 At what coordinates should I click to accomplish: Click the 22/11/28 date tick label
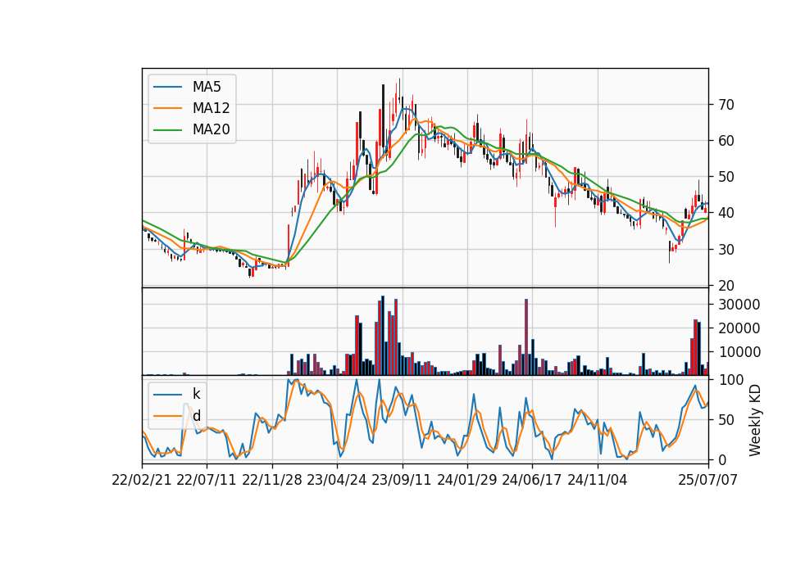[272, 480]
